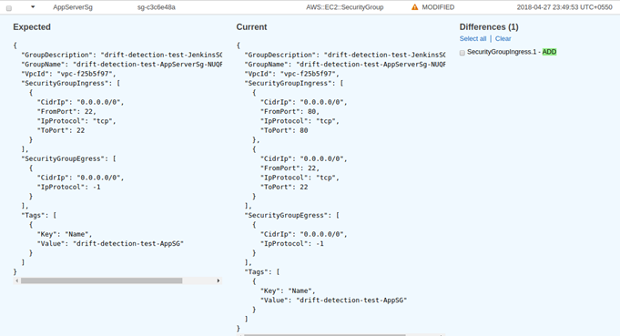Image resolution: width=620 pixels, height=336 pixels.
Task: Click the 2018-04-27 23:49:53 timestamp
Action: pos(564,7)
